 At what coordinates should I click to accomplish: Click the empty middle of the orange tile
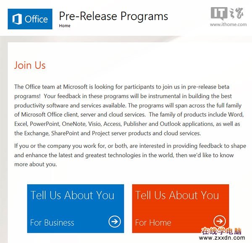click(181, 209)
